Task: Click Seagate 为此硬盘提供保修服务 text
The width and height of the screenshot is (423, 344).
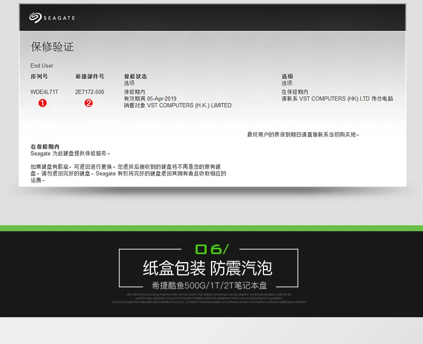Action: (70, 154)
